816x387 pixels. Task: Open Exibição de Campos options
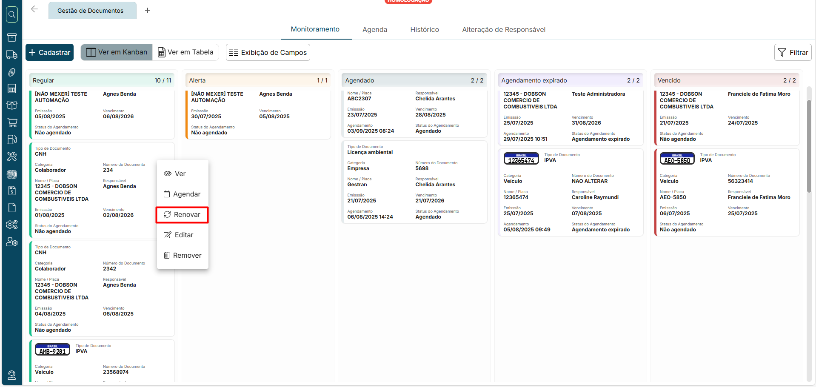[x=268, y=52]
